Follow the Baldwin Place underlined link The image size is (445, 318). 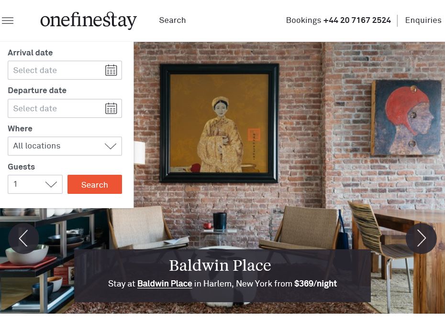pyautogui.click(x=165, y=284)
